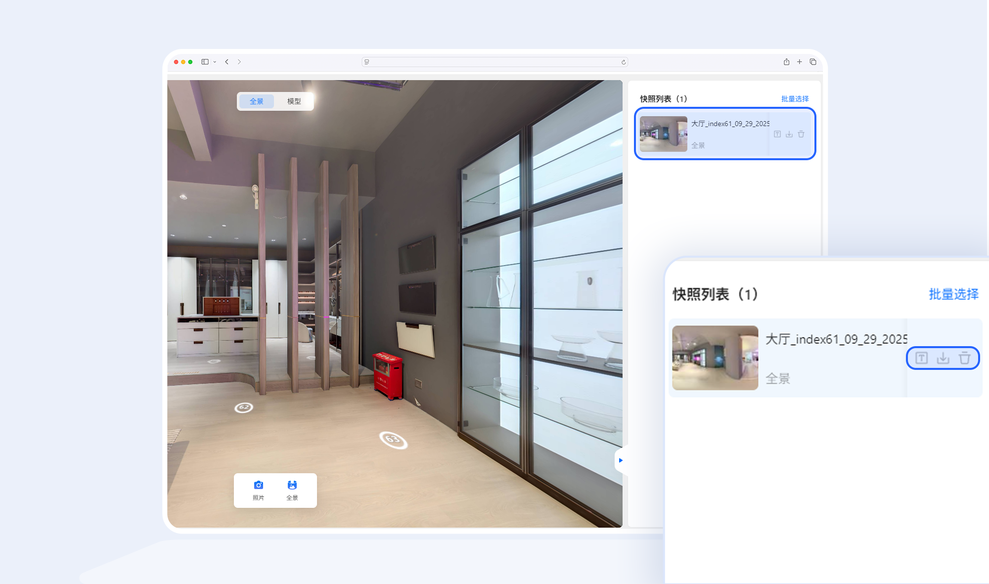Show browser tab overview icon
The image size is (989, 584).
[x=812, y=62]
